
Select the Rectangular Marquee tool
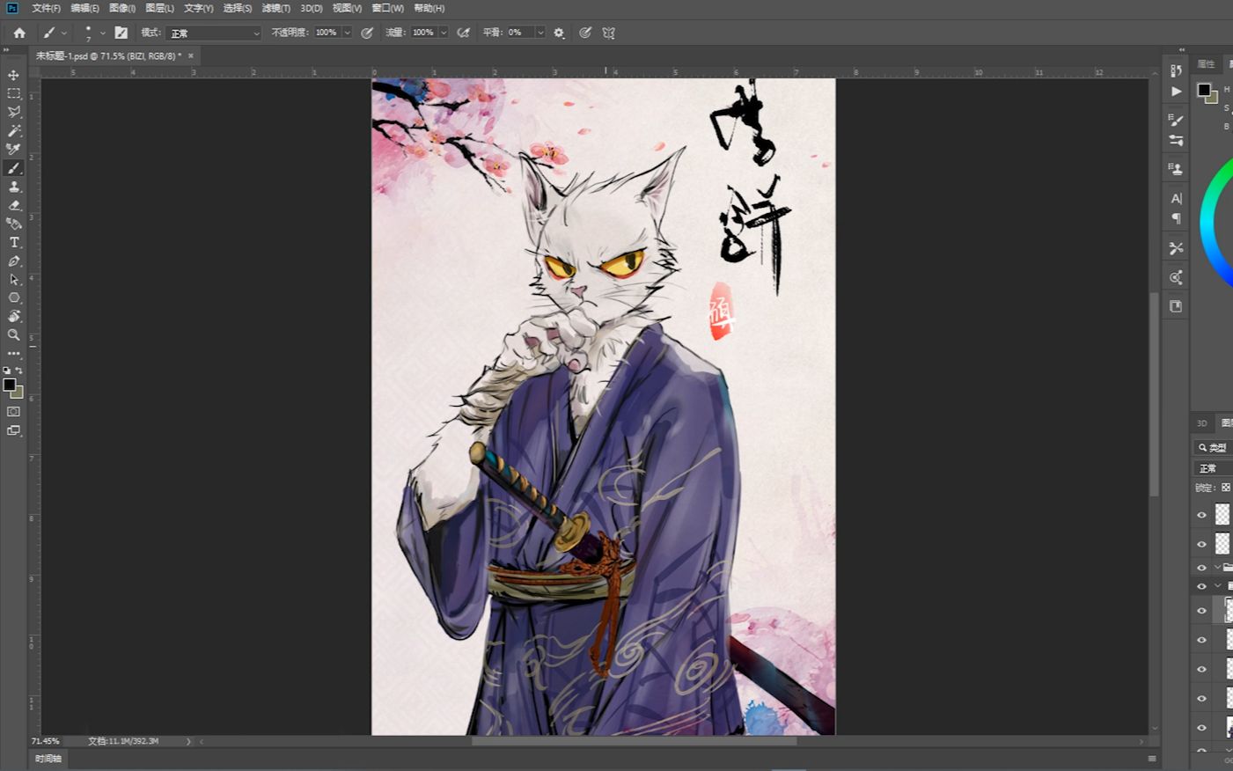(13, 93)
